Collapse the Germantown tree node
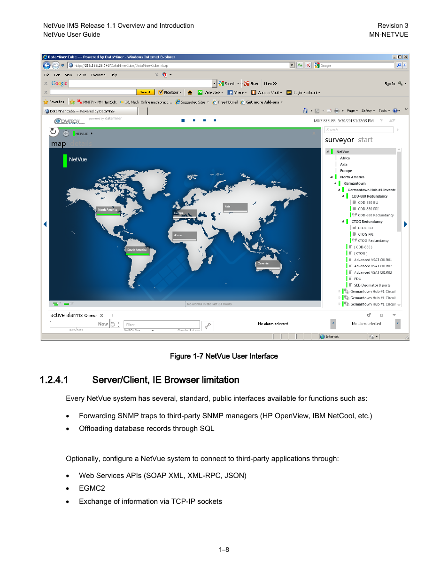The image size is (448, 581). (335, 183)
